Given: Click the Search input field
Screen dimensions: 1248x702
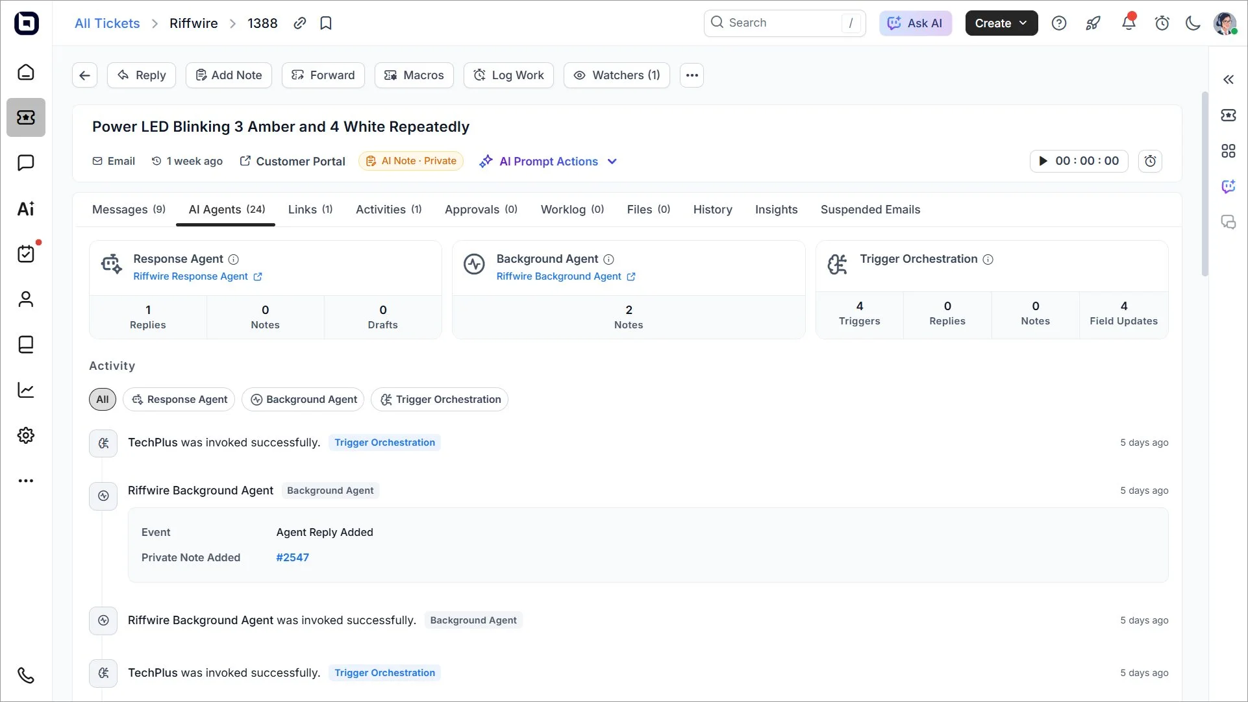Looking at the screenshot, I should (x=785, y=23).
